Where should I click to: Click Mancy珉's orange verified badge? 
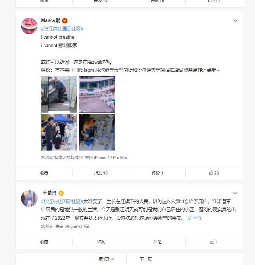65,21
